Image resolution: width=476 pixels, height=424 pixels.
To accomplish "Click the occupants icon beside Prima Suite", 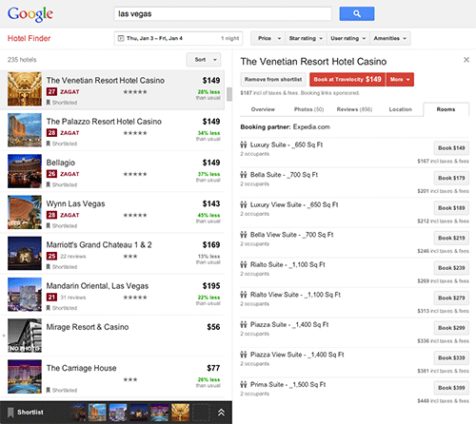I will [244, 385].
